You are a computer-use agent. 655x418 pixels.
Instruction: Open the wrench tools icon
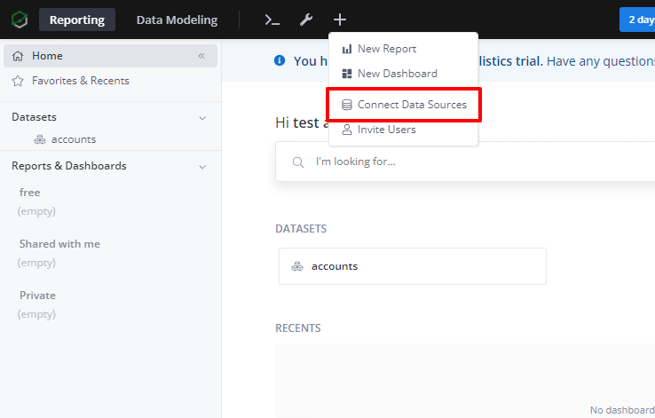click(306, 20)
